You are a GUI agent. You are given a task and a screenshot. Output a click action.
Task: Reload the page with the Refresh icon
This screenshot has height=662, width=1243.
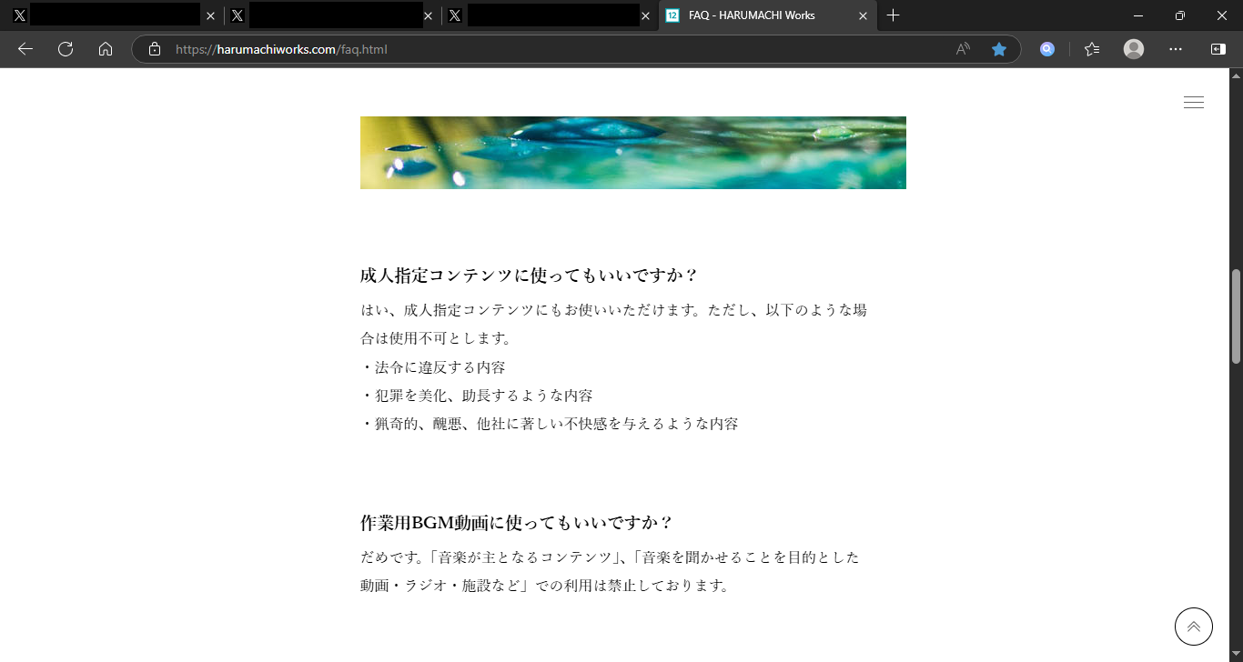click(66, 49)
